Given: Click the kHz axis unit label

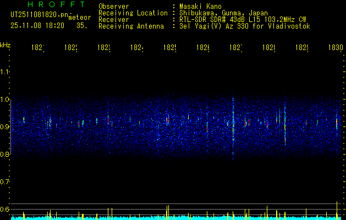Looking at the screenshot, I should (5, 45).
